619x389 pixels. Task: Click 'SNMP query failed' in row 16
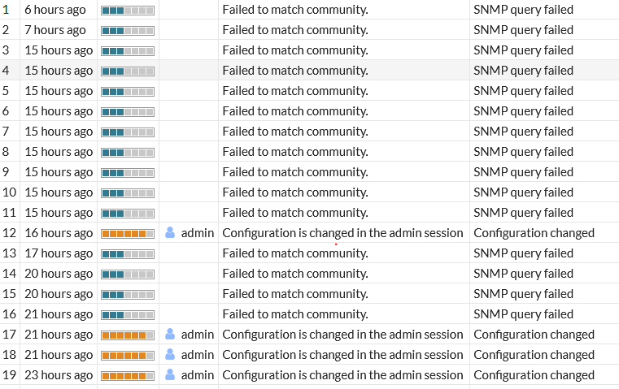click(523, 313)
